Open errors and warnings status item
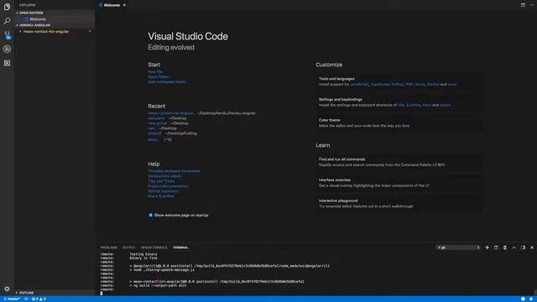The image size is (537, 302). pos(39,299)
